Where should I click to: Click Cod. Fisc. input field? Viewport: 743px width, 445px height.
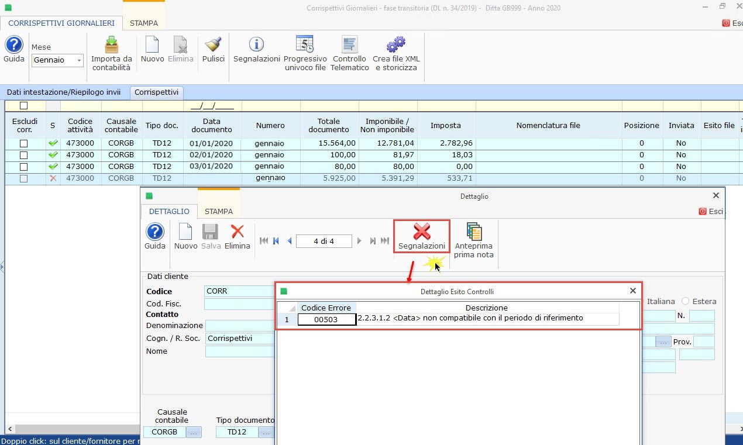[240, 303]
